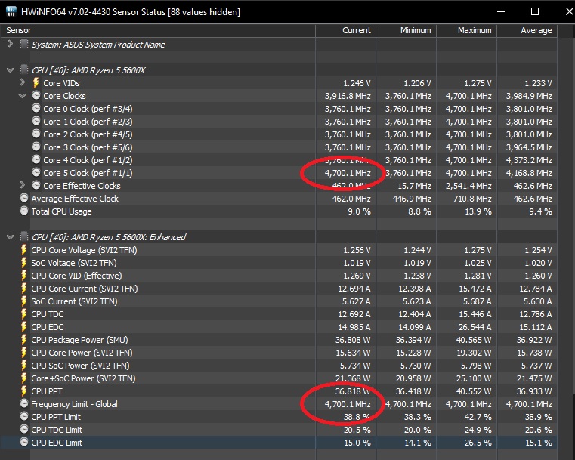This screenshot has width=575, height=460.
Task: Click lightning icon beside CPU Package Power (SMU)
Action: click(24, 339)
